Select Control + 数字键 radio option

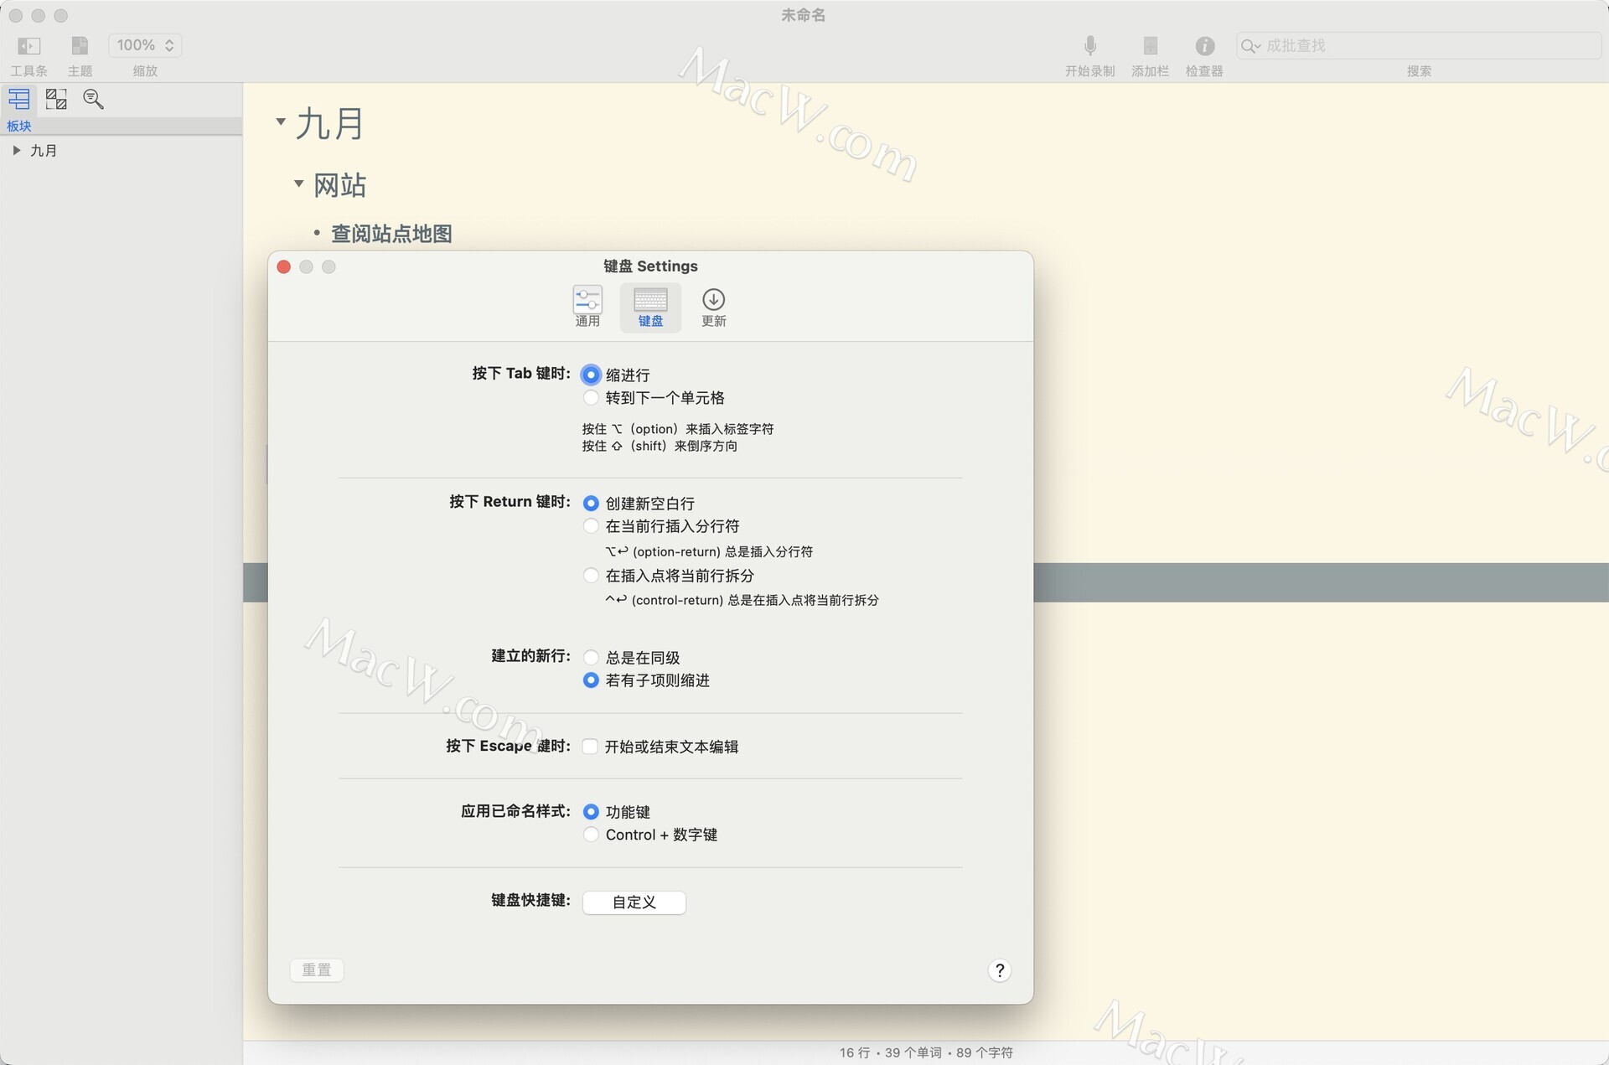tap(591, 835)
